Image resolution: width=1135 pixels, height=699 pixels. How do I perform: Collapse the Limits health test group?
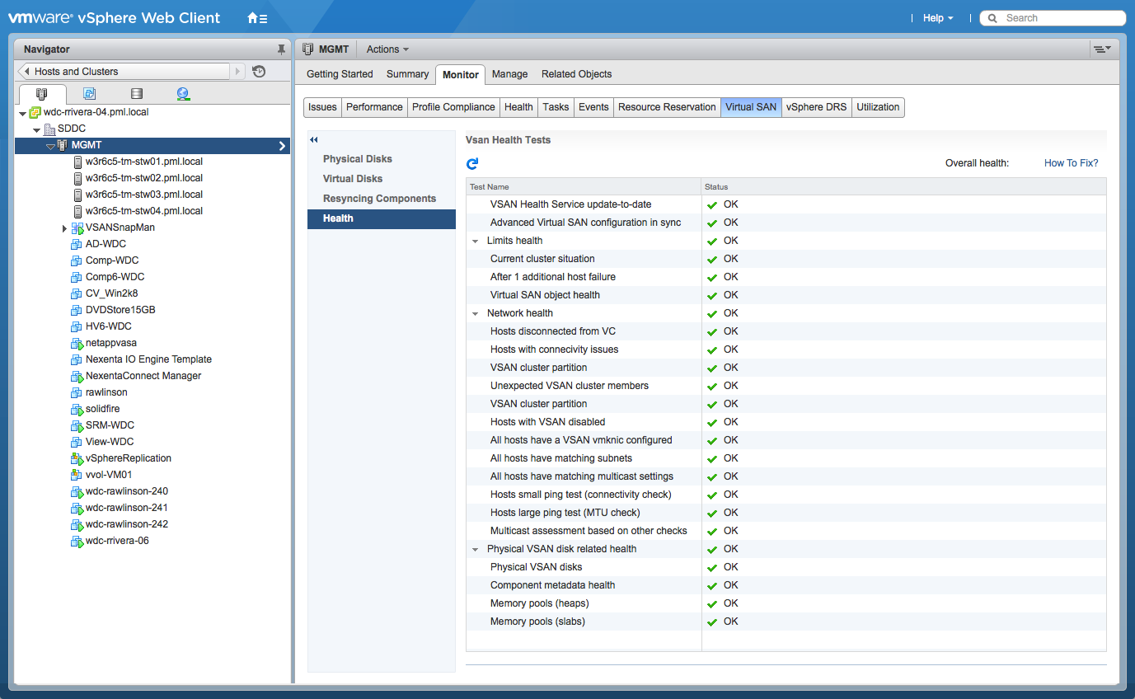coord(476,242)
